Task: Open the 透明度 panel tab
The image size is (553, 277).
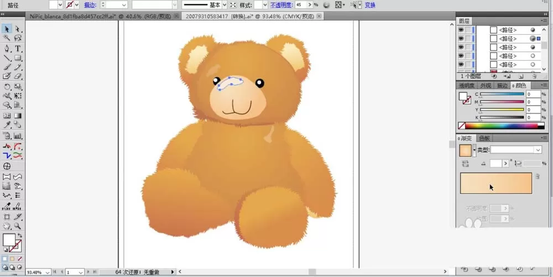Action: 466,86
